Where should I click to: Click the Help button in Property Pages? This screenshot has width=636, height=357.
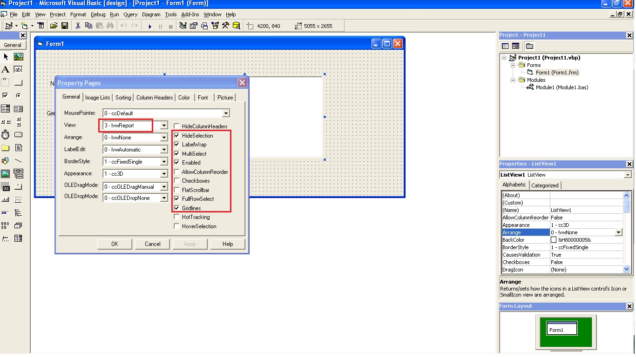(228, 244)
